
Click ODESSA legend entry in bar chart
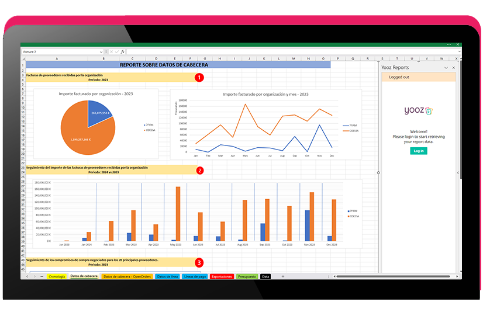(x=353, y=216)
